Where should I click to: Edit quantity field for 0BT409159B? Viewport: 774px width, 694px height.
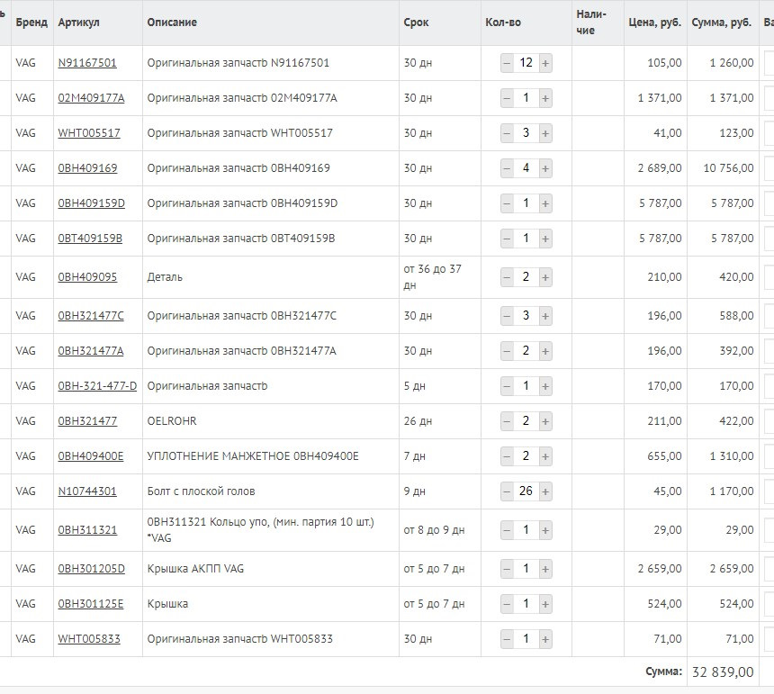(526, 239)
